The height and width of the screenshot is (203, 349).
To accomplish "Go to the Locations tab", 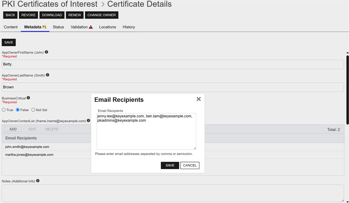I will click(x=107, y=27).
